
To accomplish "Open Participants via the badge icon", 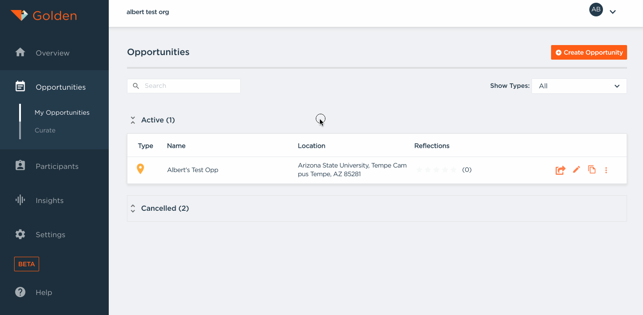I will pyautogui.click(x=20, y=166).
